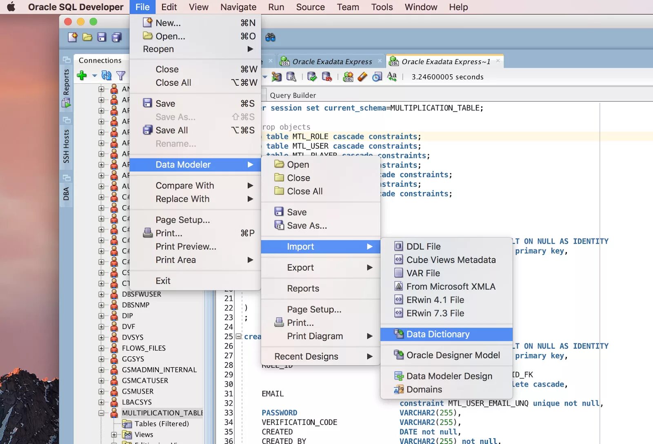Open the SSH Hosts side panel
Image resolution: width=653 pixels, height=444 pixels.
(x=66, y=146)
